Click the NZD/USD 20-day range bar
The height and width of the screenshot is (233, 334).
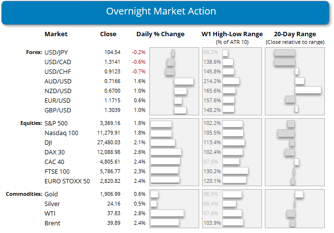pyautogui.click(x=308, y=90)
